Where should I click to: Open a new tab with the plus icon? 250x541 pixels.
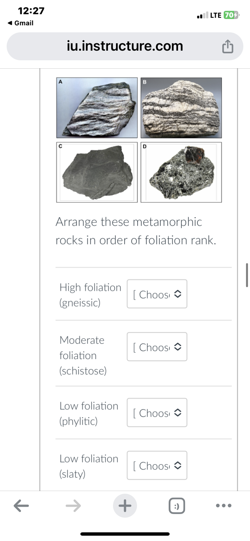[x=125, y=505]
